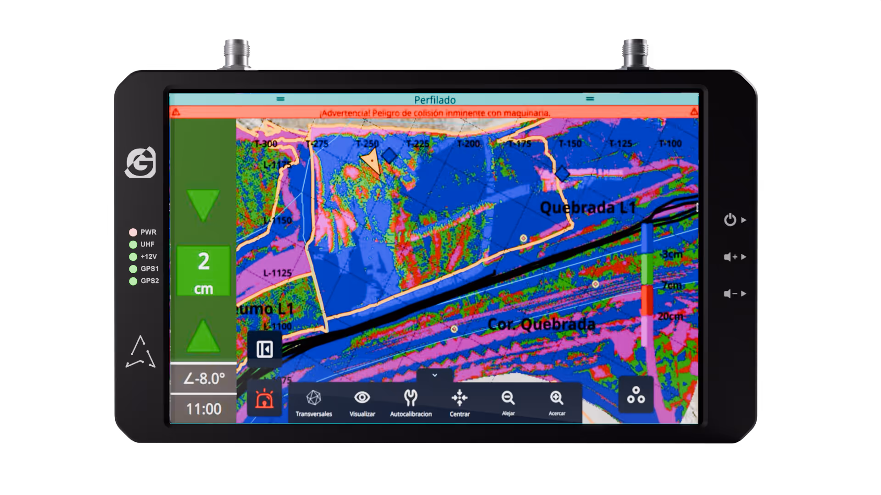Click the red alarm siren button

pyautogui.click(x=264, y=398)
